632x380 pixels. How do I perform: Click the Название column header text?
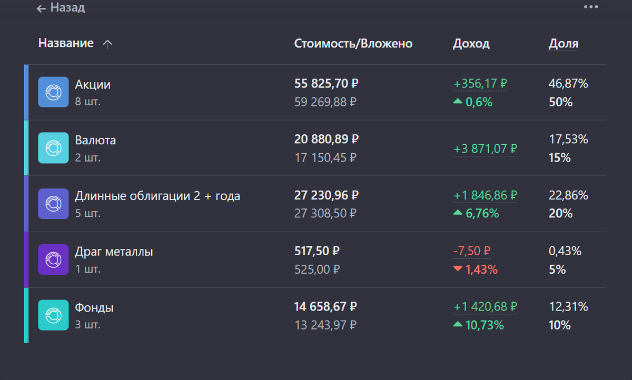[66, 43]
